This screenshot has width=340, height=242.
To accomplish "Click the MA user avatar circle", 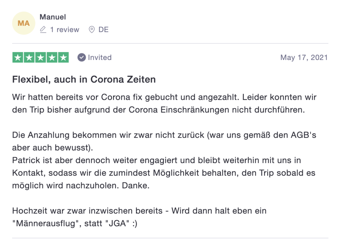I will pyautogui.click(x=24, y=23).
